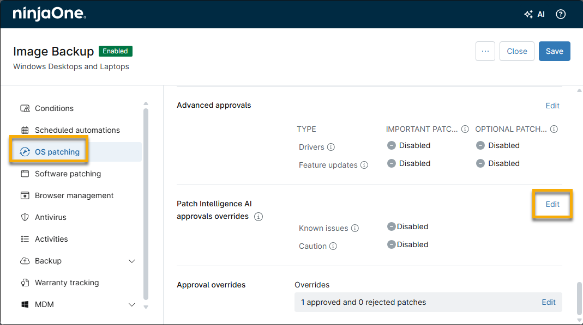Open the more options ellipsis menu

(485, 51)
